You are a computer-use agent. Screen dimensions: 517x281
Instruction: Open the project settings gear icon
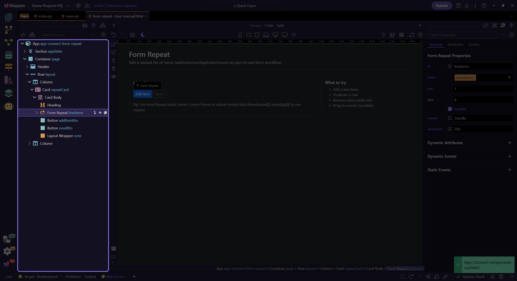[78, 6]
